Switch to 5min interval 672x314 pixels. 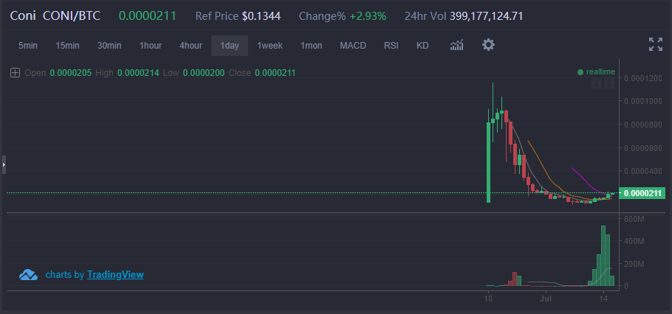tap(28, 46)
